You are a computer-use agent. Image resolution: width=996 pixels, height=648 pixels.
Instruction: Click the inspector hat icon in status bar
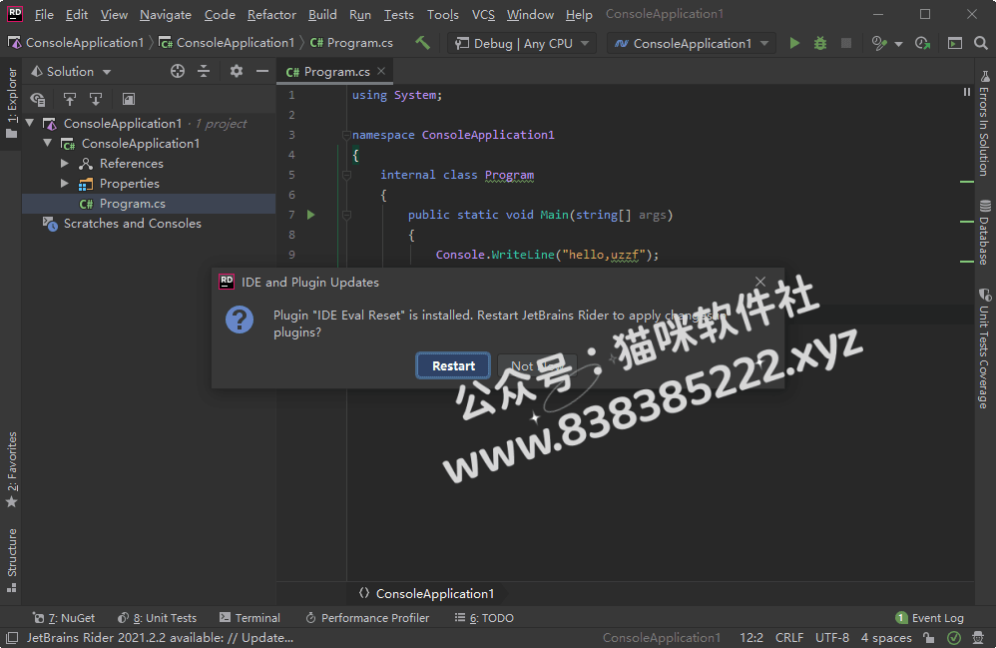978,637
